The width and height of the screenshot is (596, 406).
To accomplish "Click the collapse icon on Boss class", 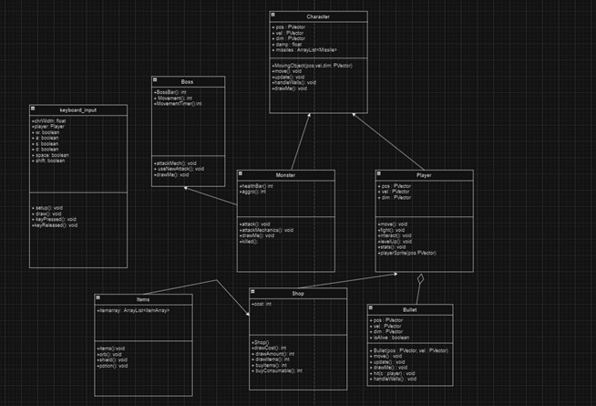I will coord(156,81).
